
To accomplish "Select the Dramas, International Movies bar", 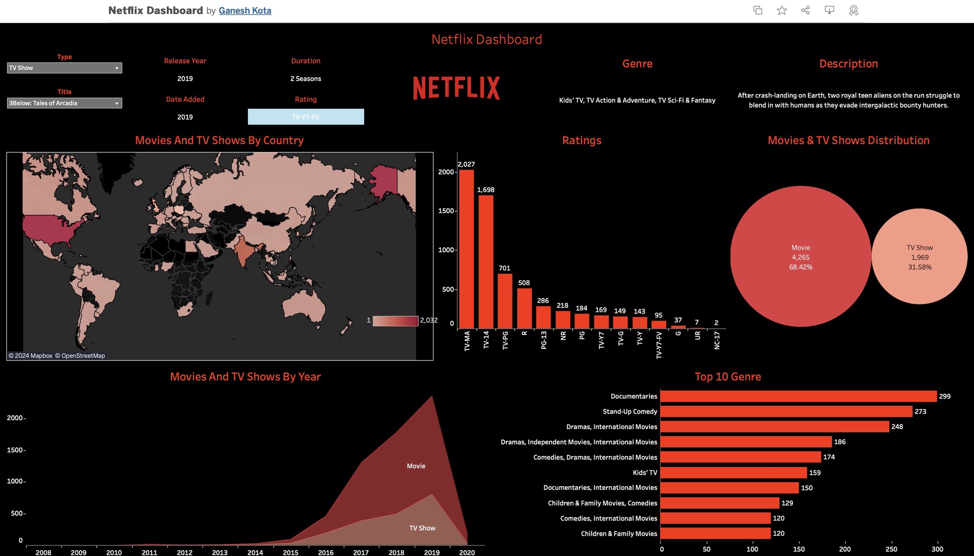I will [775, 427].
